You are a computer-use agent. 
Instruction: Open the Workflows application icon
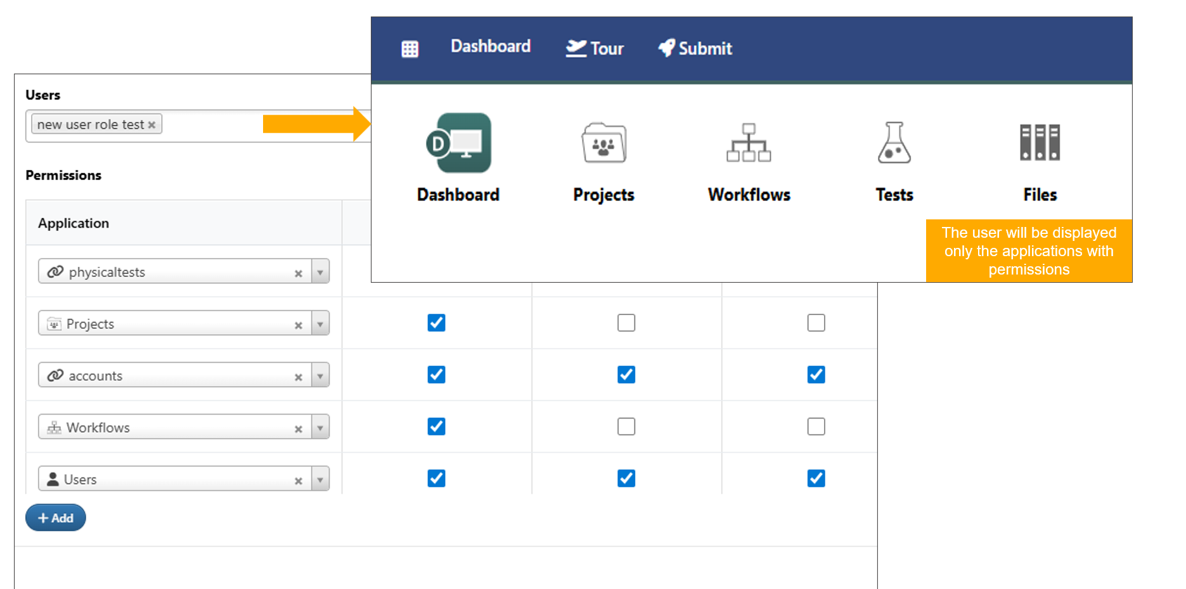pos(749,143)
